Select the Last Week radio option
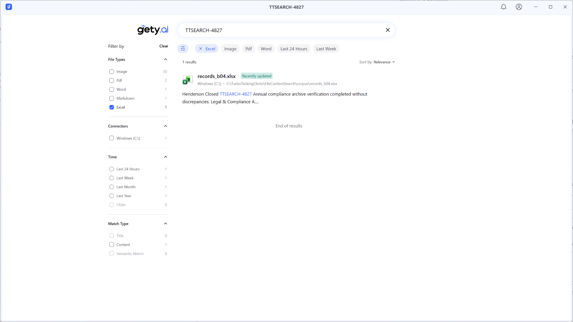Image resolution: width=573 pixels, height=322 pixels. point(112,178)
